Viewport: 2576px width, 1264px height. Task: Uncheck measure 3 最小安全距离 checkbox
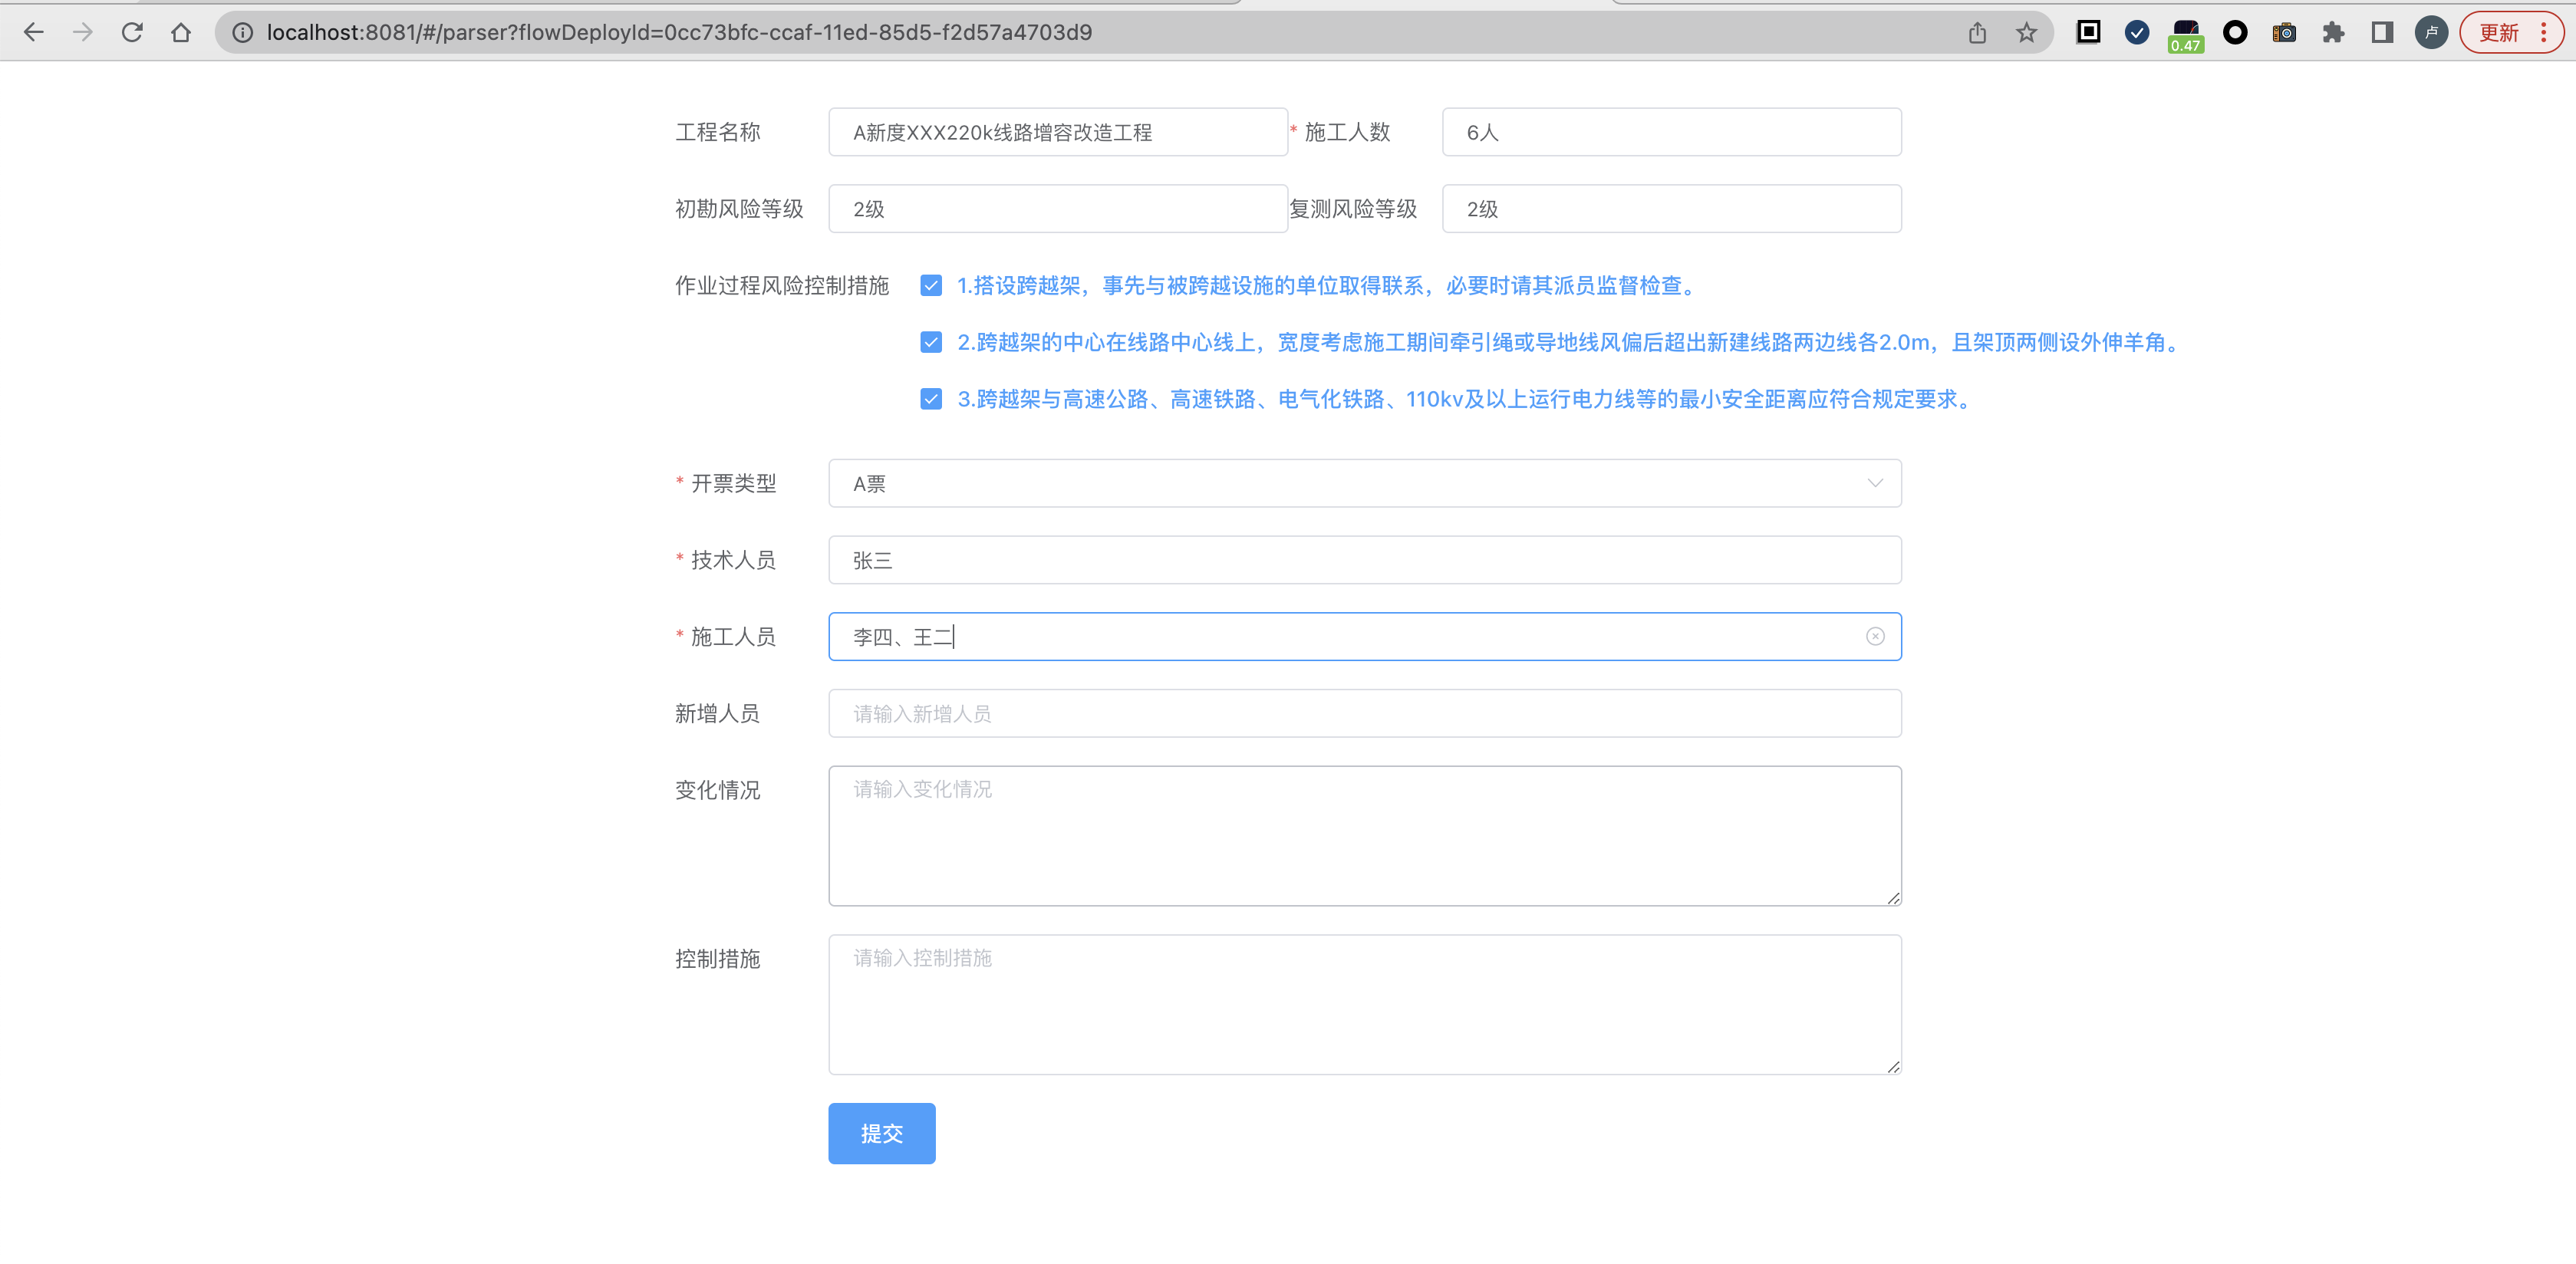[x=931, y=399]
